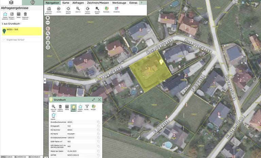Click the map zoom-out minus button
The width and height of the screenshot is (261, 158).
(x=48, y=23)
